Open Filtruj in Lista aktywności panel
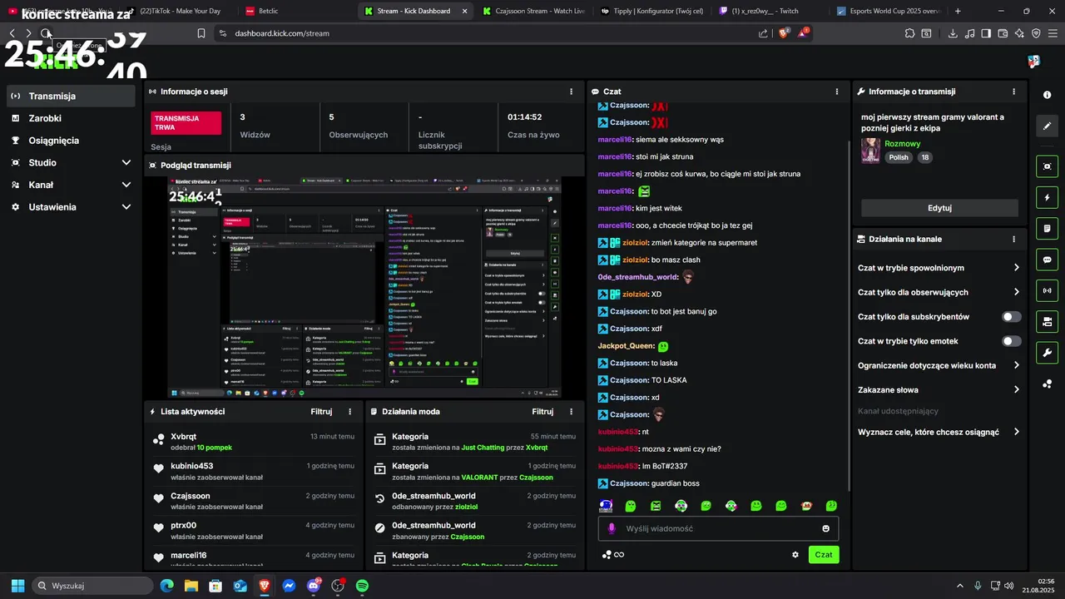Viewport: 1065px width, 599px height. 321,411
